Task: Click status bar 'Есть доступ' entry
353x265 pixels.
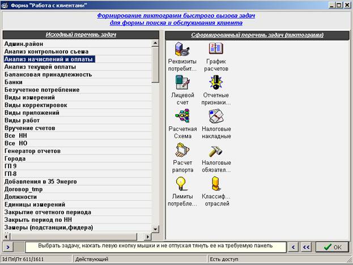Action: (x=278, y=259)
